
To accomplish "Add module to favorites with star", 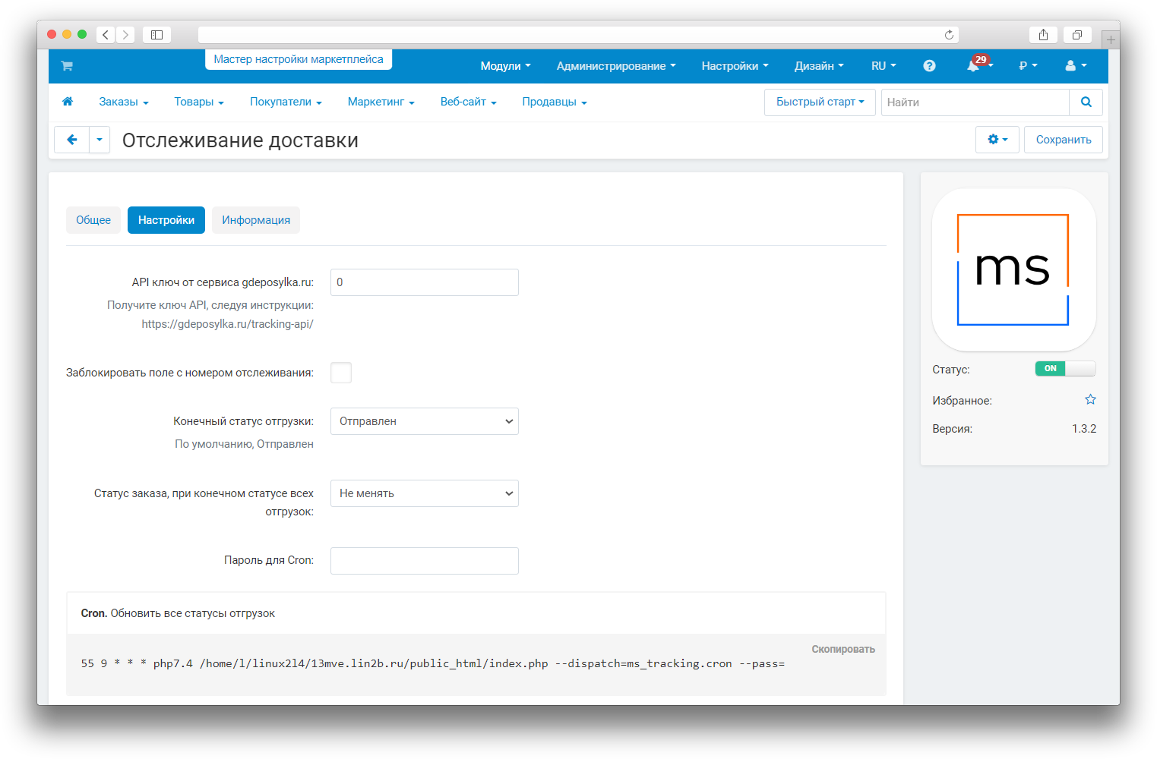I will pos(1090,400).
